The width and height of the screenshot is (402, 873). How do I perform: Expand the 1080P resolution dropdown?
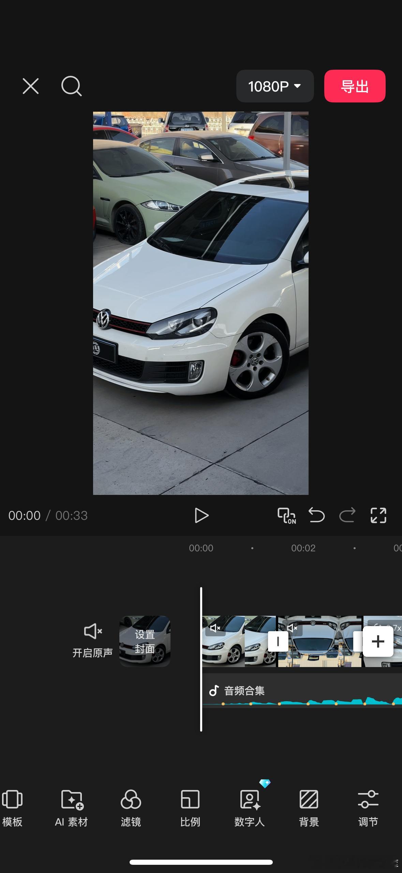275,86
